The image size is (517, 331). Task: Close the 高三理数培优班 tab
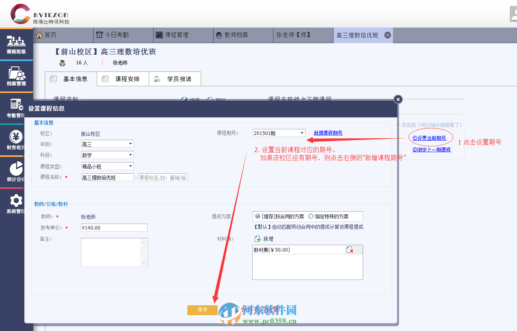[x=387, y=35]
